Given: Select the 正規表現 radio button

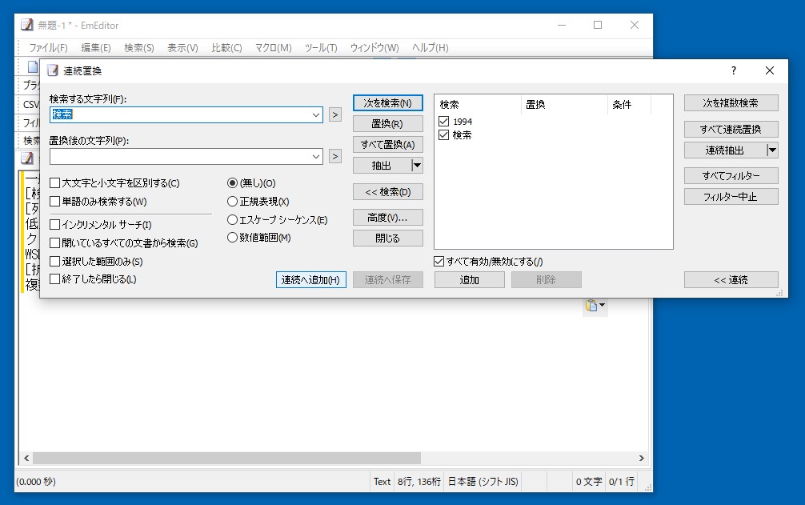Looking at the screenshot, I should tap(233, 202).
